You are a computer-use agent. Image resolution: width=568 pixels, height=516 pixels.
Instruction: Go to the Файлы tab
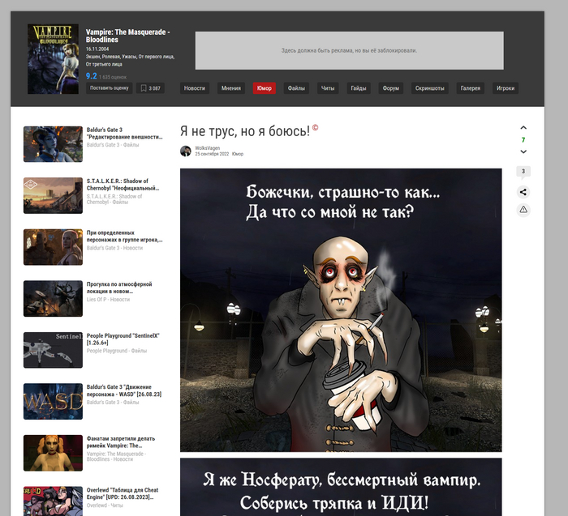(x=296, y=88)
